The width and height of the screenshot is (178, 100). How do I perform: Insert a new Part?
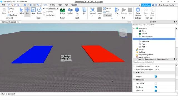click(77, 11)
